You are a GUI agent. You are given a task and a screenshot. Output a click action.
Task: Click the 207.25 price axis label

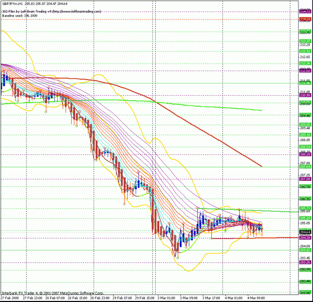pos(305,175)
